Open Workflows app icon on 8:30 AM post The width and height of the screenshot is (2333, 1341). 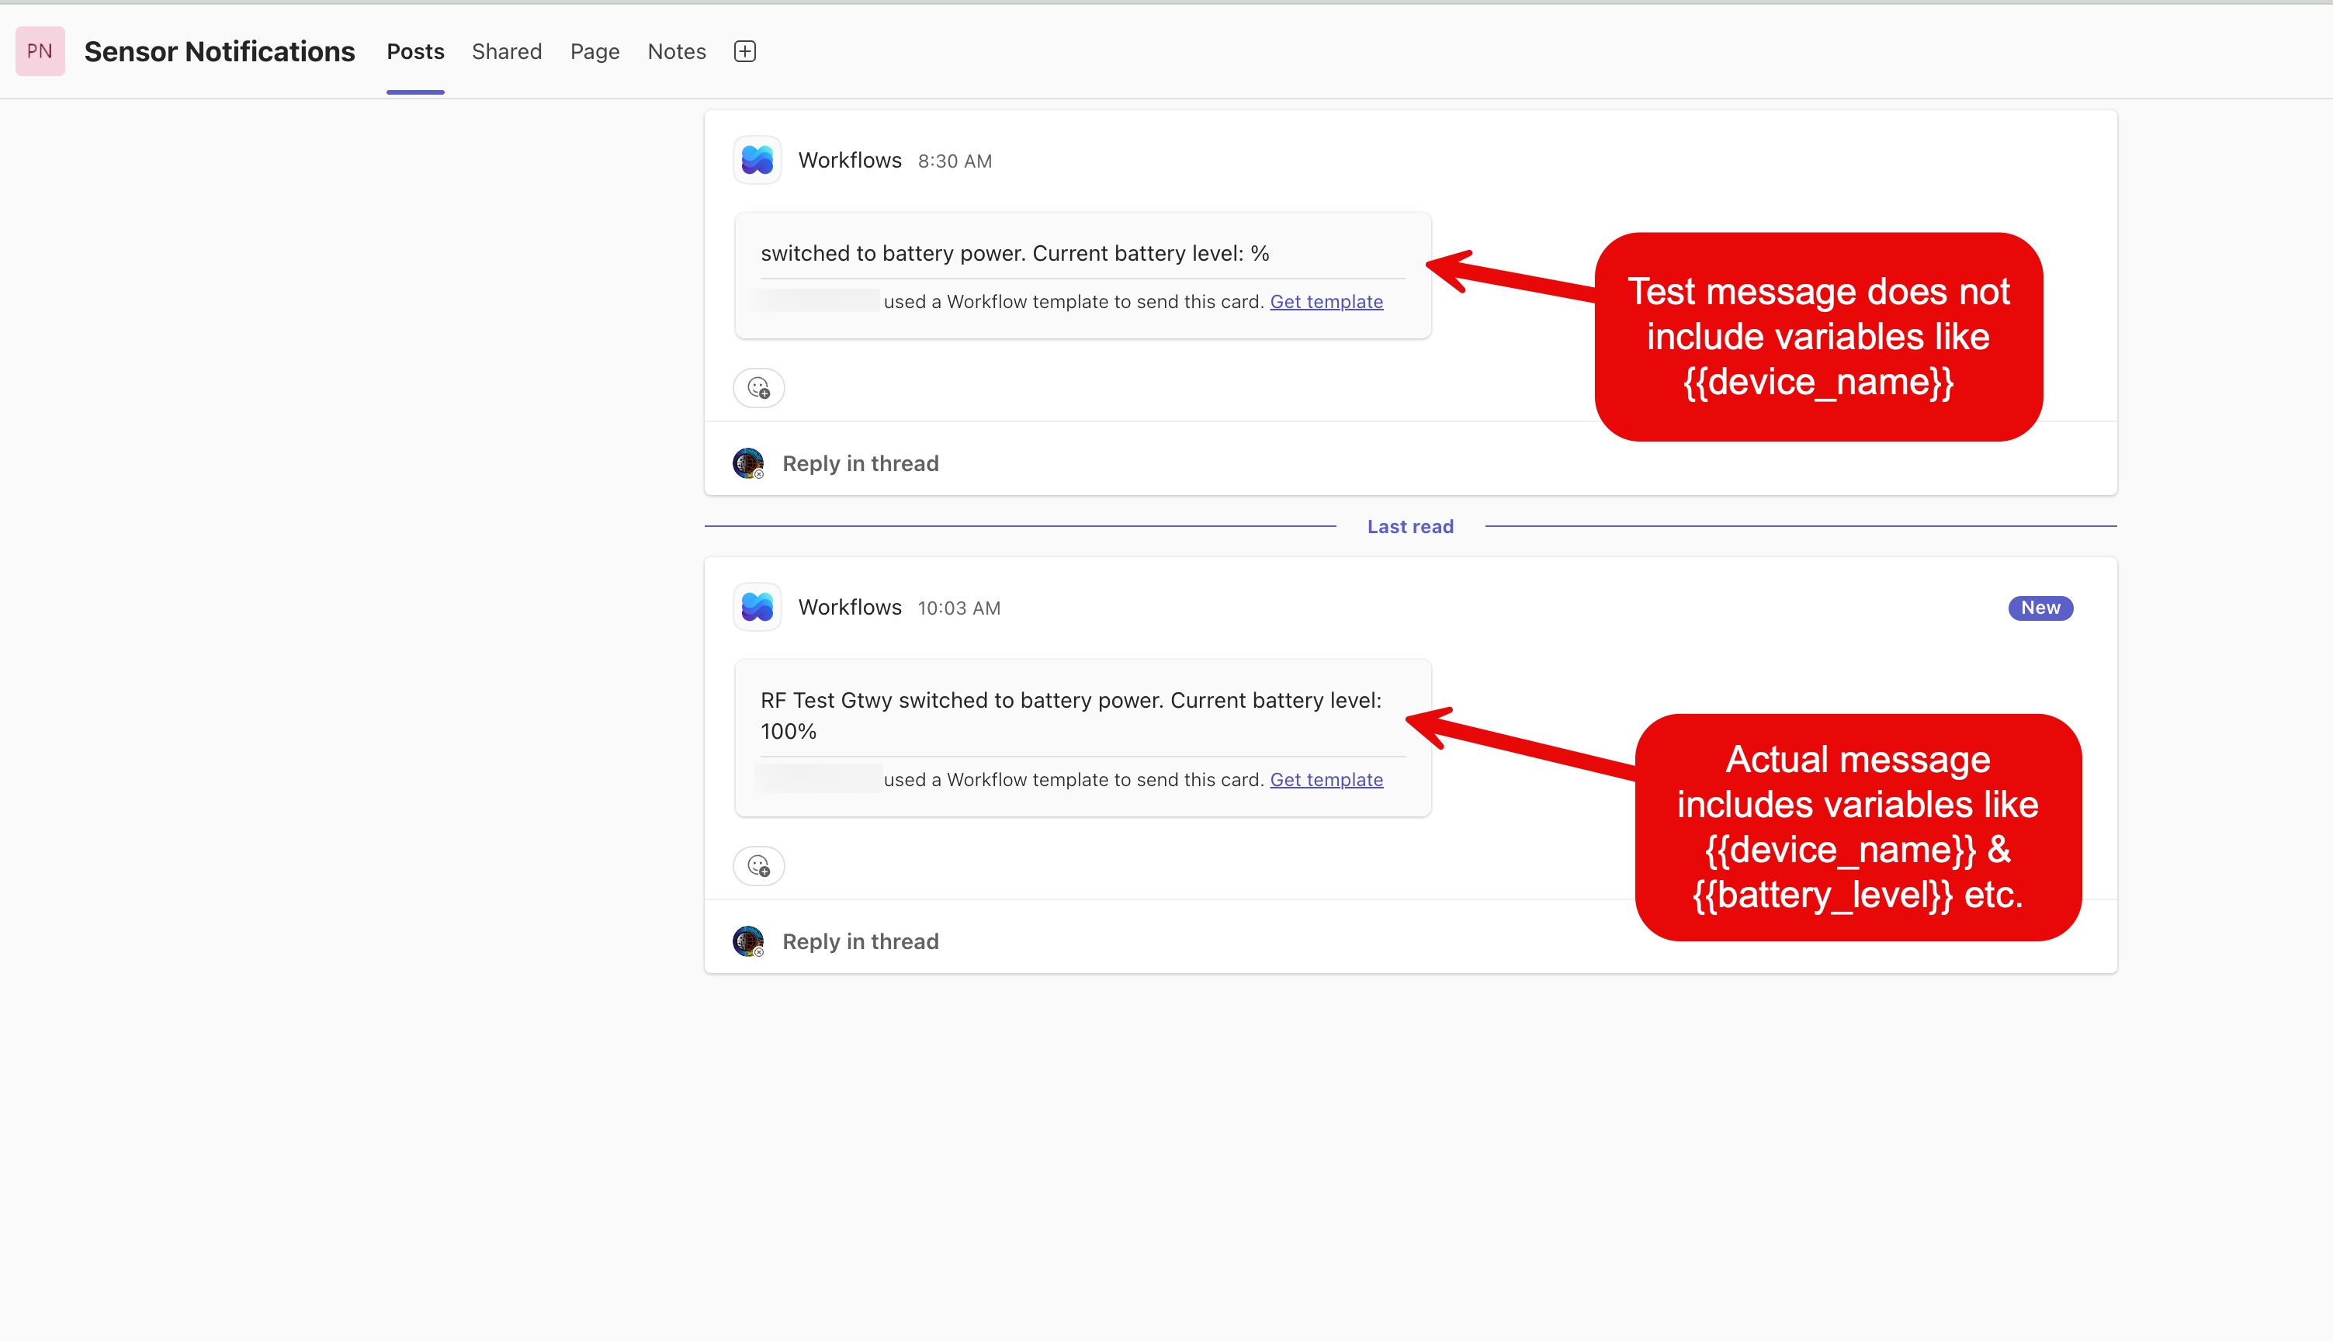pos(757,161)
